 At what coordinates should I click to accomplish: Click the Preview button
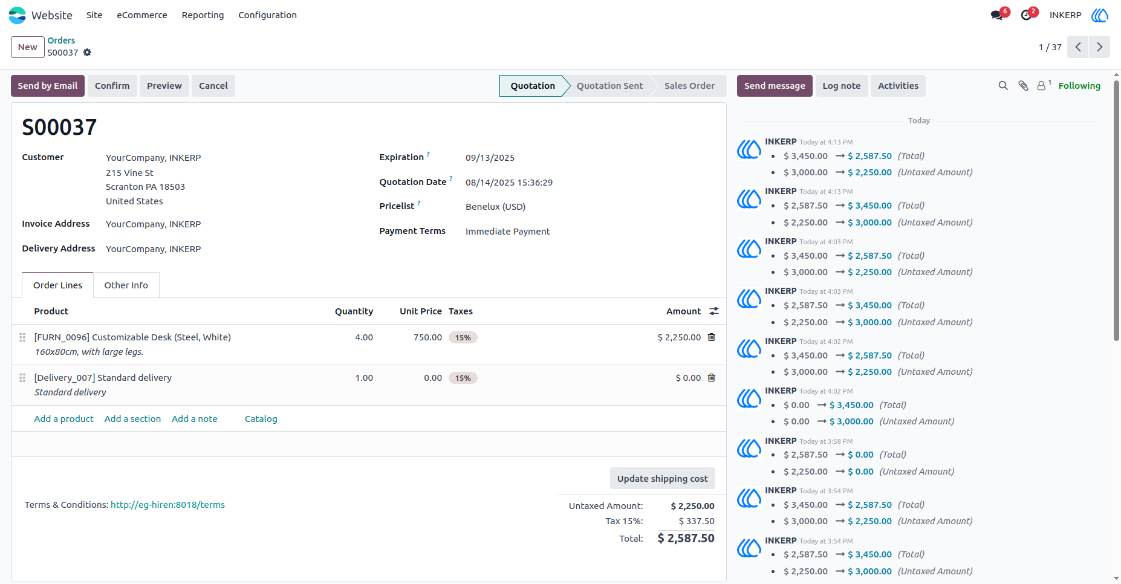[x=164, y=86]
